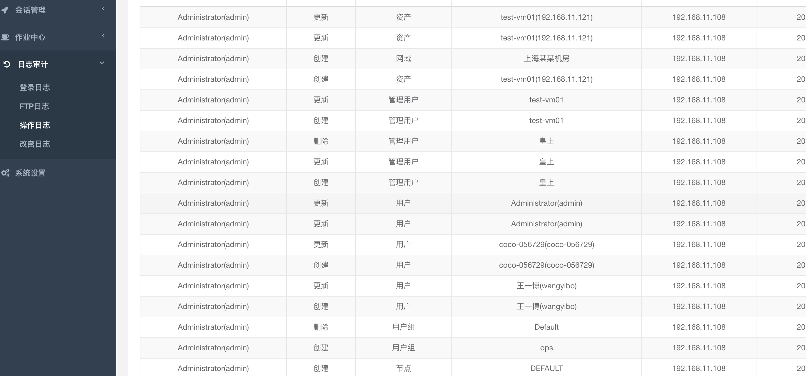Click 王一博(wangyibo) in the 更新 row
The width and height of the screenshot is (806, 376).
tap(547, 286)
